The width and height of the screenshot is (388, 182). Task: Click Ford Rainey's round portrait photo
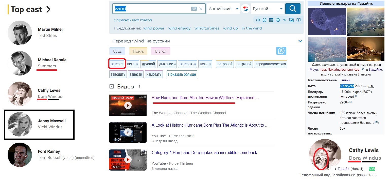(x=20, y=155)
